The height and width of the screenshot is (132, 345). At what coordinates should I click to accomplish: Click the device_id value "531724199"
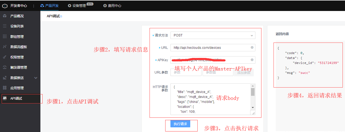328,63
